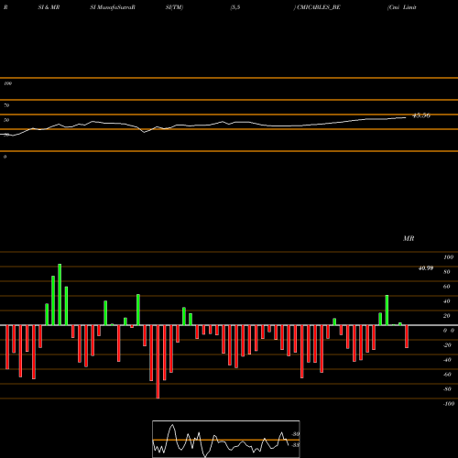Click the MR value label 40.99
458x458 pixels.
click(426, 268)
